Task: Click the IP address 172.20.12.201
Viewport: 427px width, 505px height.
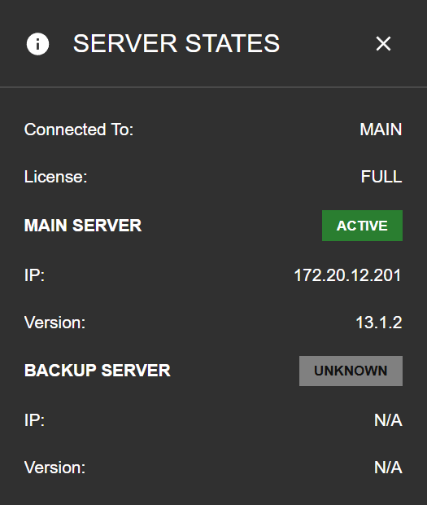Action: pyautogui.click(x=348, y=275)
